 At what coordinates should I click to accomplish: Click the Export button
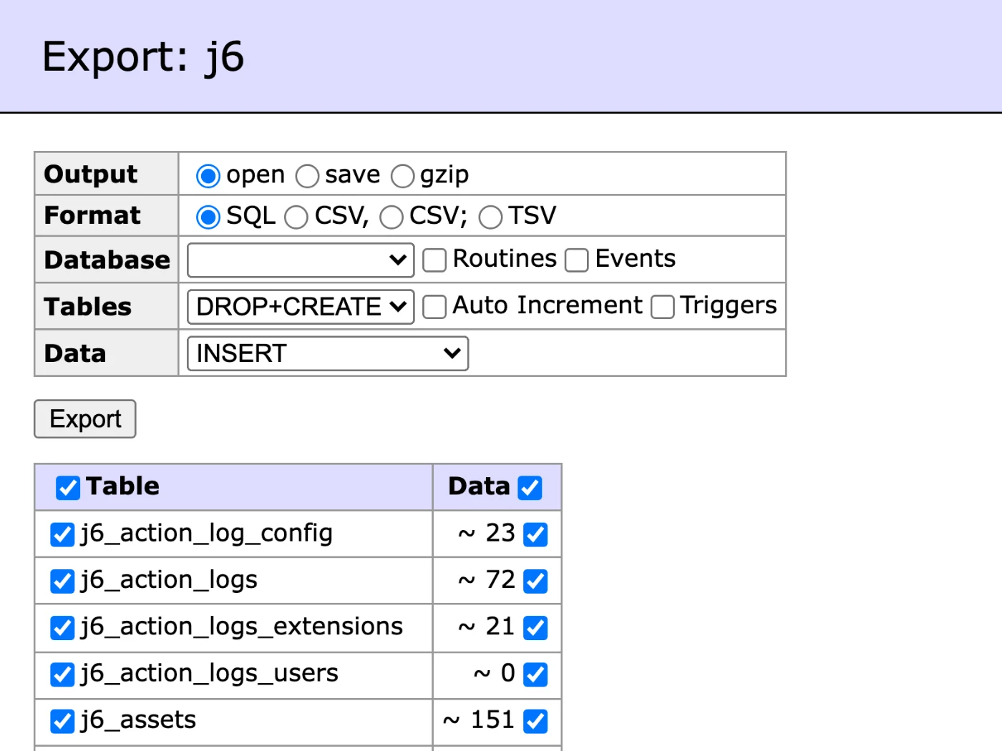[x=85, y=419]
